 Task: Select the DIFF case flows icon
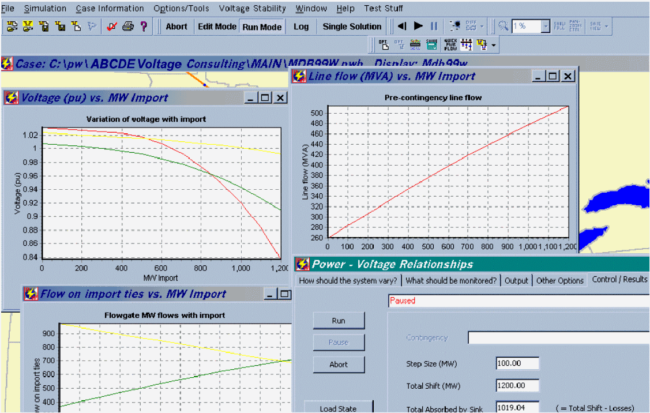tap(471, 25)
